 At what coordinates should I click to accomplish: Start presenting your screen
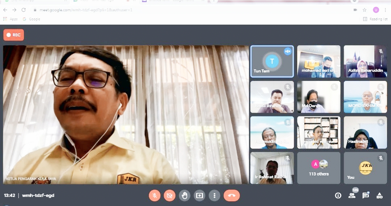coord(199,195)
